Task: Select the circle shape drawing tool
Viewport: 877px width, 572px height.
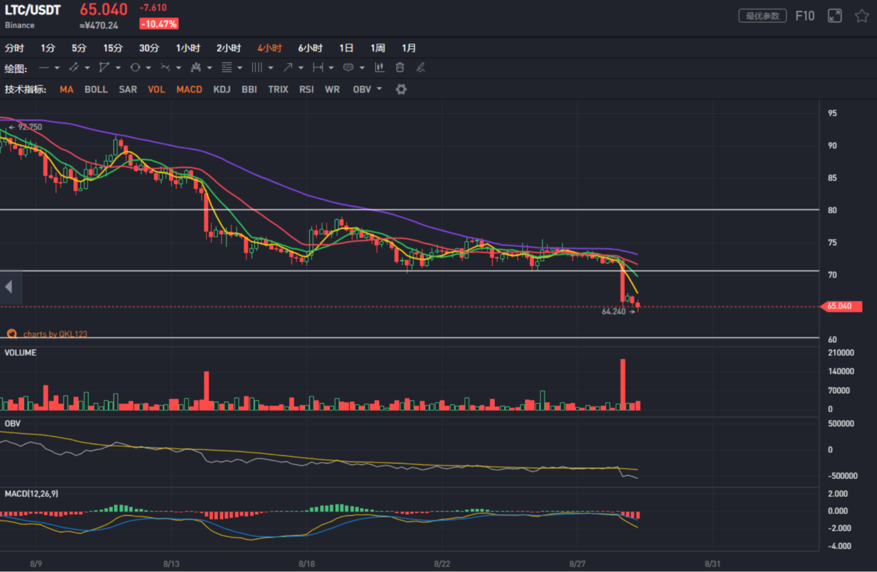Action: coord(135,68)
